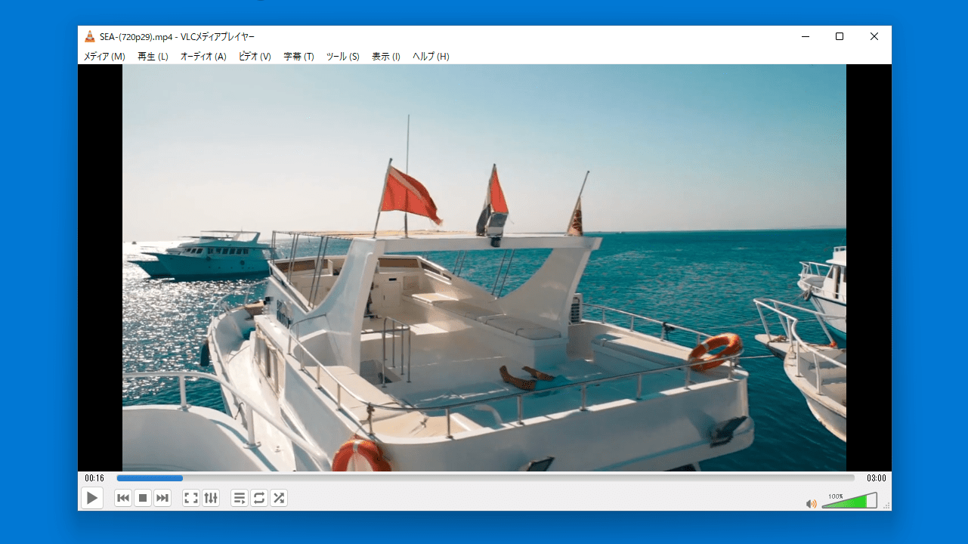Minimize the VLC window
Image resolution: width=968 pixels, height=544 pixels.
click(806, 36)
